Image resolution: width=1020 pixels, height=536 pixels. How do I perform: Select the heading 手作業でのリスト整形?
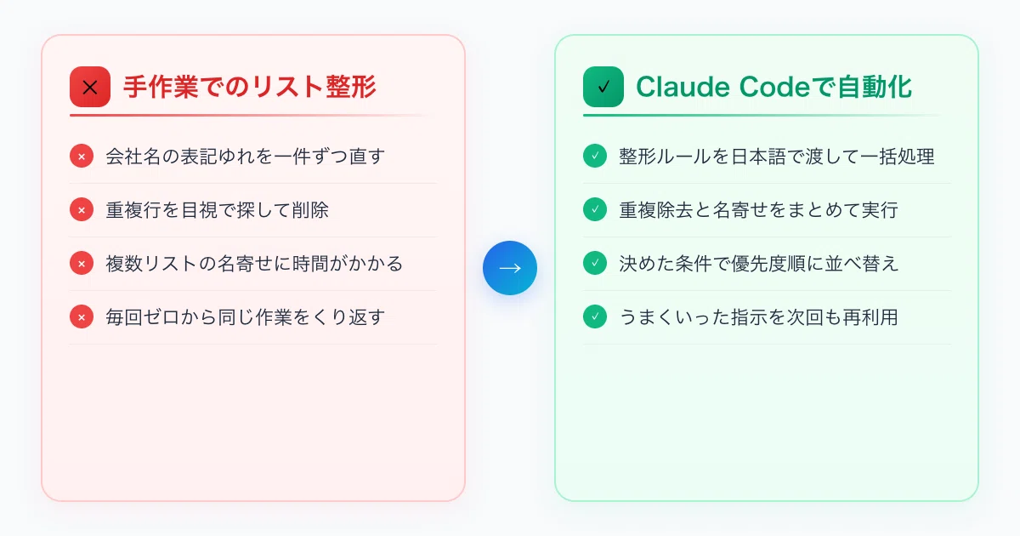point(250,87)
